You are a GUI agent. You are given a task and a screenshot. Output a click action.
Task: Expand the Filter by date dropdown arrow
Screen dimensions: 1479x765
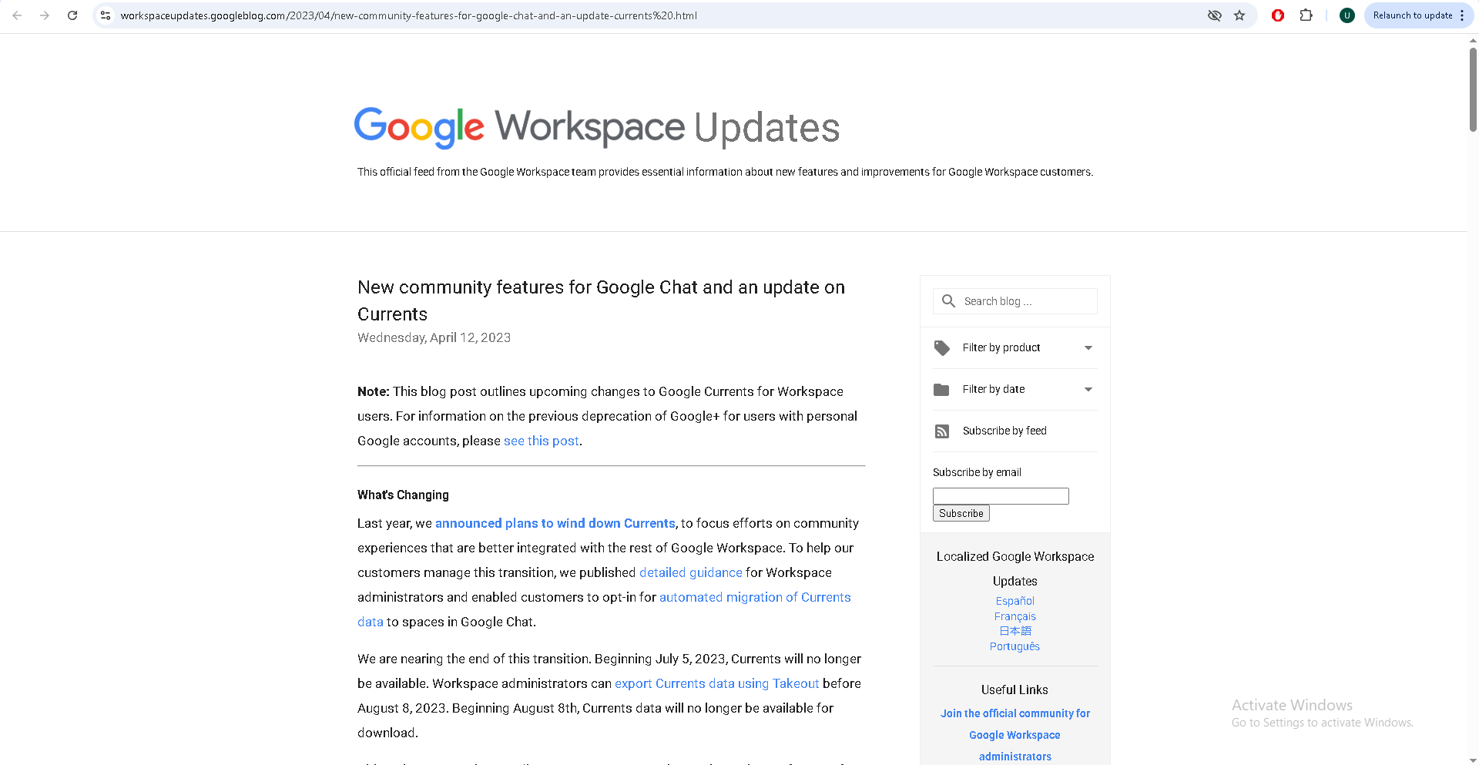[1088, 390]
